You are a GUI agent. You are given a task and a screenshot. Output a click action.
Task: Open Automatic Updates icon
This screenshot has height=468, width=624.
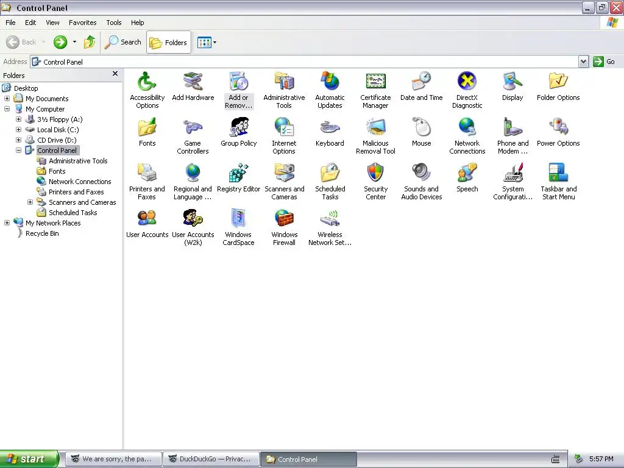[x=330, y=90]
